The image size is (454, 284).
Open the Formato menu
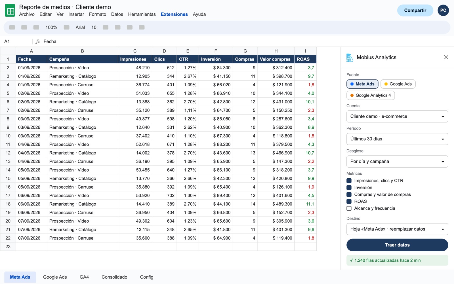pyautogui.click(x=98, y=14)
